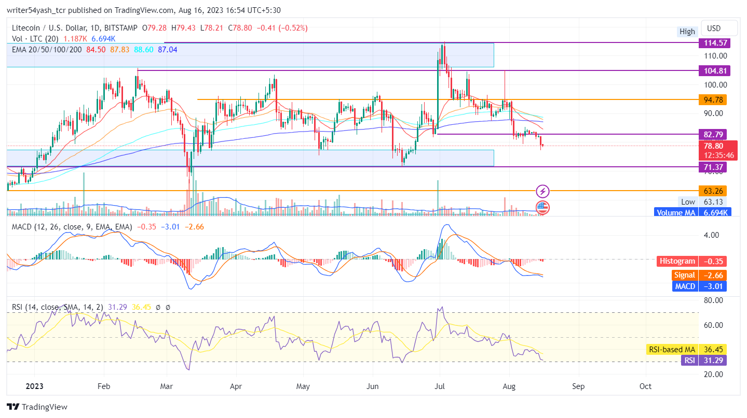Screen dimensions: 747x418
Task: Click the MACD (12, 26, close, 9) legend
Action: click(72, 227)
